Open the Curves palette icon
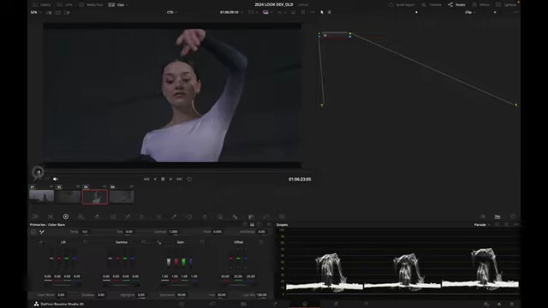 coord(128,216)
